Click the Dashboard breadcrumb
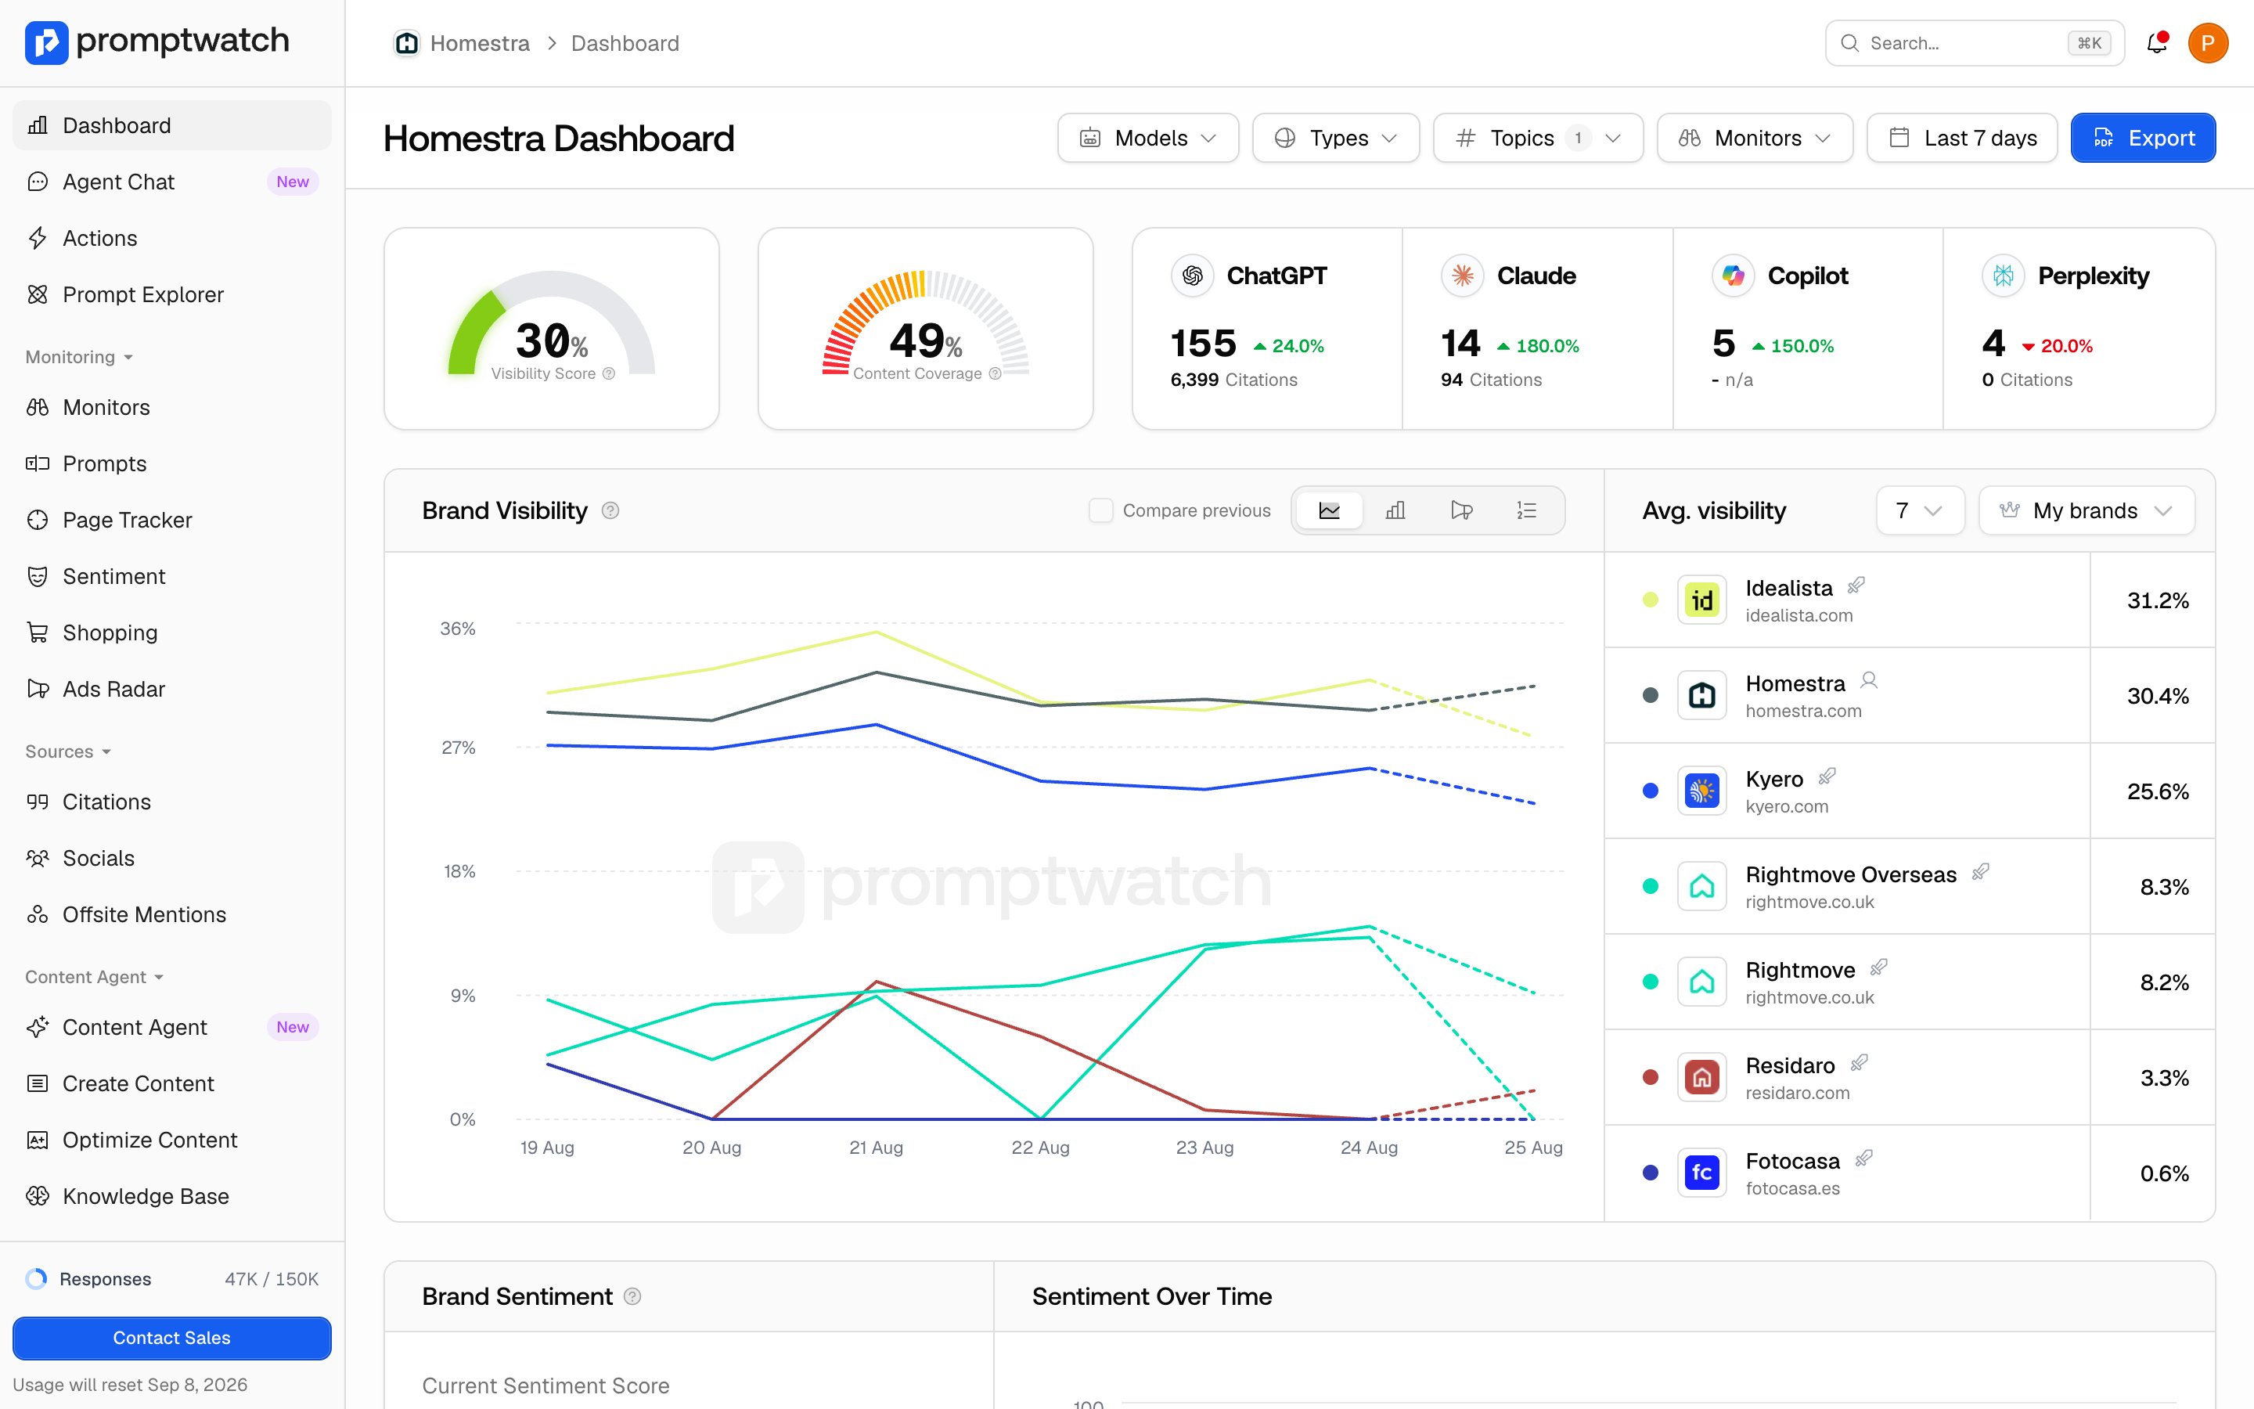This screenshot has height=1409, width=2254. click(x=625, y=43)
